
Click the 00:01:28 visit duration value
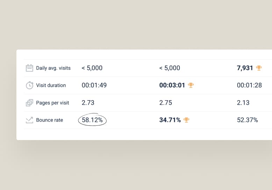[x=249, y=85]
